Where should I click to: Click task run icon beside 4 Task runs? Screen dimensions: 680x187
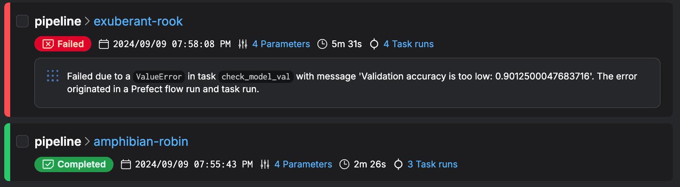(x=374, y=44)
